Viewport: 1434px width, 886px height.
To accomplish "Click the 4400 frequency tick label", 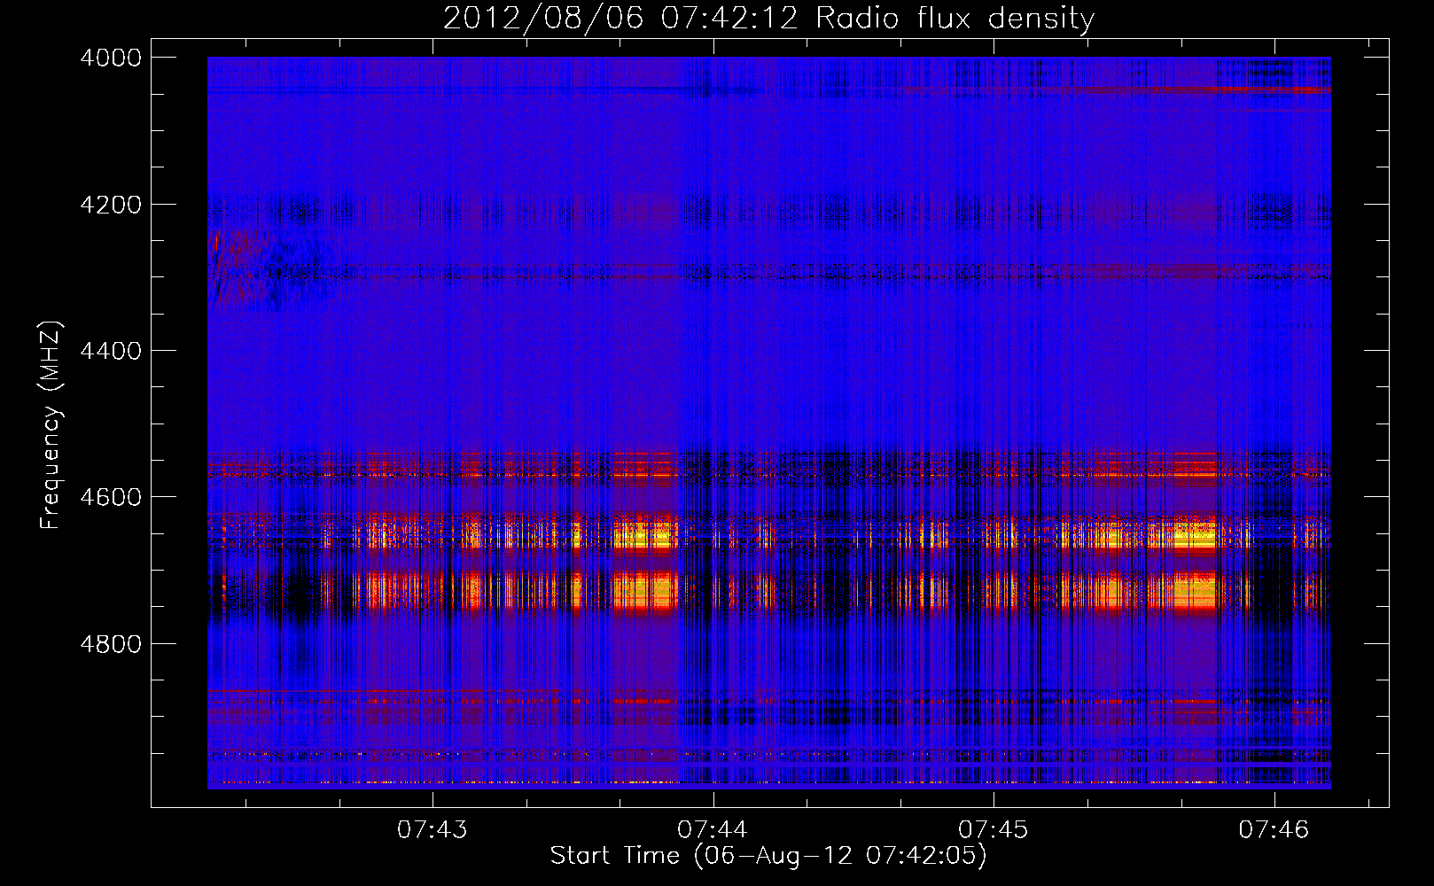I will (x=111, y=351).
